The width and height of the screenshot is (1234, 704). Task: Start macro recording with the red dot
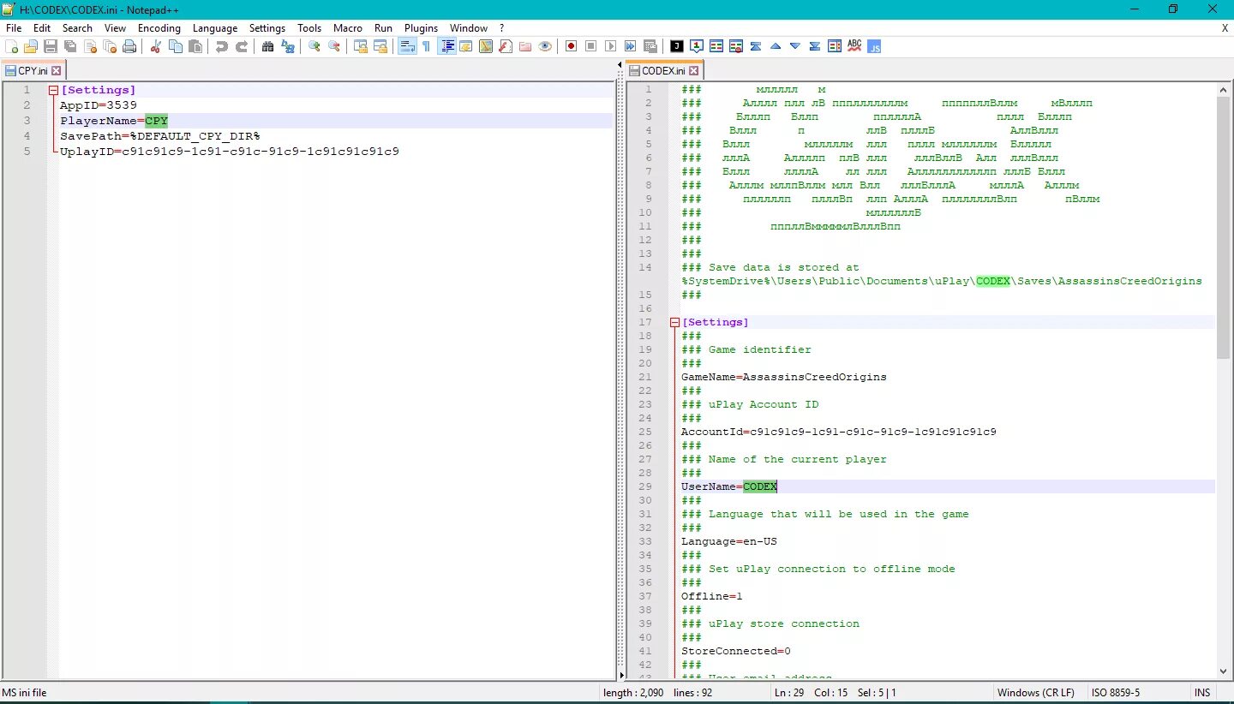(571, 46)
